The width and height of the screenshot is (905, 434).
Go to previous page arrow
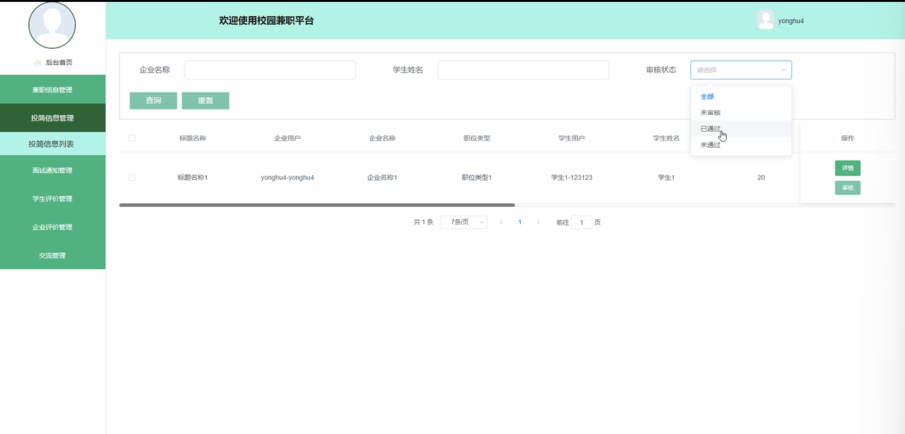502,222
